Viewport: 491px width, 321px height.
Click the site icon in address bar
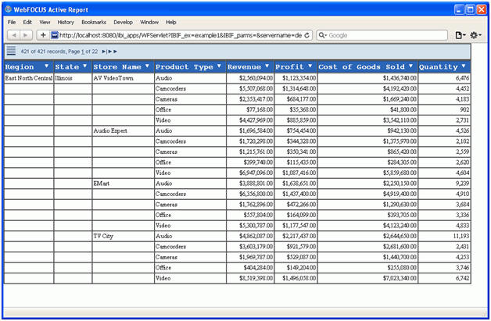pos(55,35)
